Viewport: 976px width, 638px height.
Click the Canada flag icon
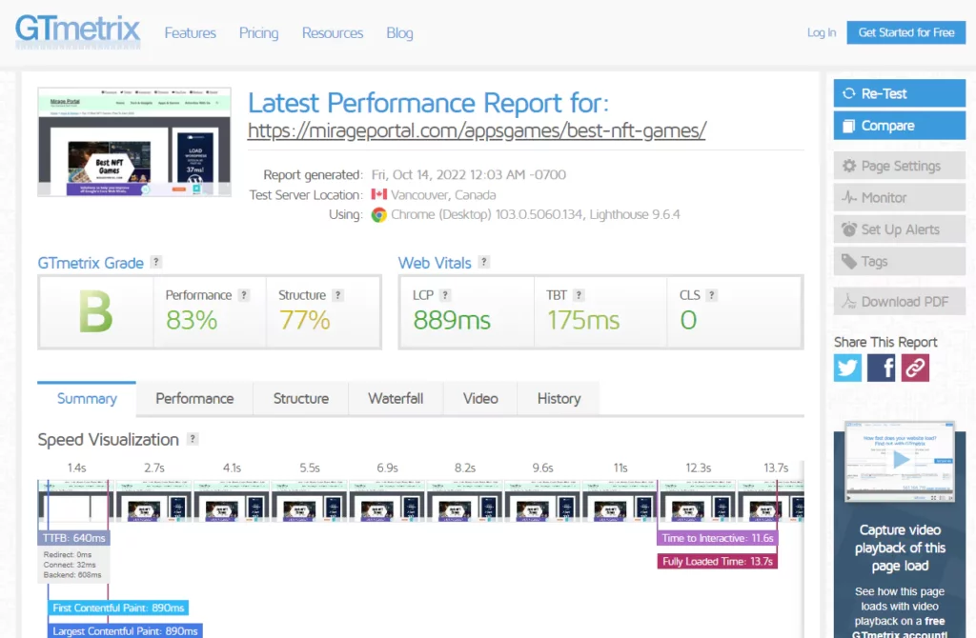click(x=379, y=194)
